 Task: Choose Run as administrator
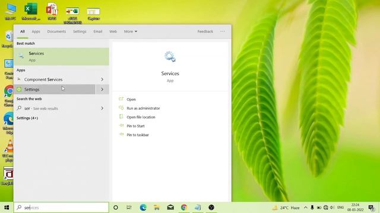coord(143,108)
